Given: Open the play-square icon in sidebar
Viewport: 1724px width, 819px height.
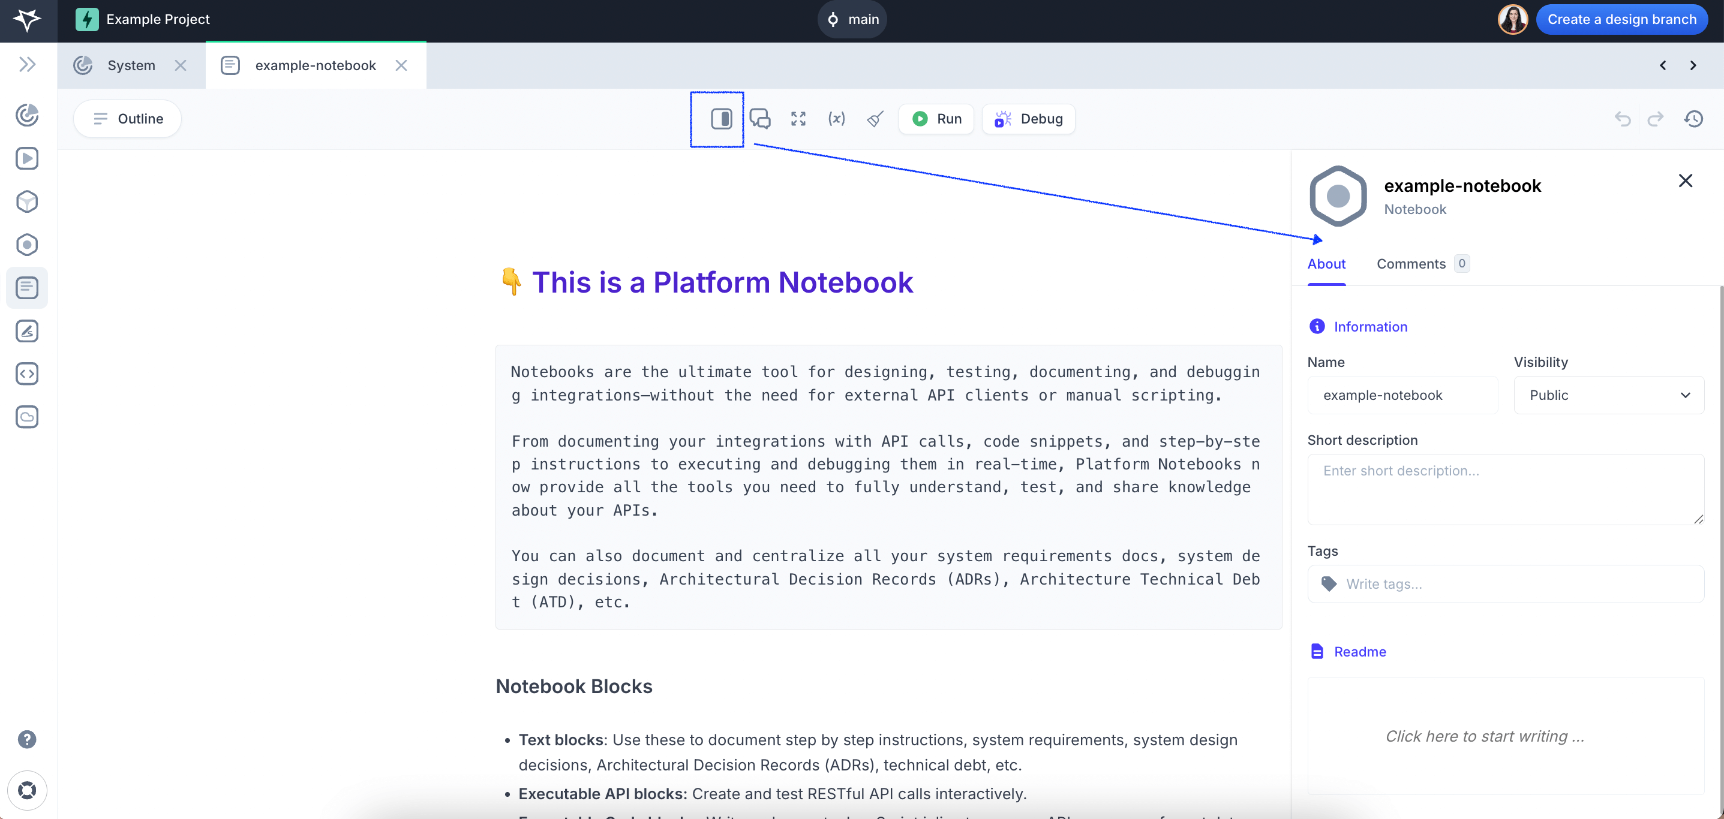Looking at the screenshot, I should coord(27,158).
